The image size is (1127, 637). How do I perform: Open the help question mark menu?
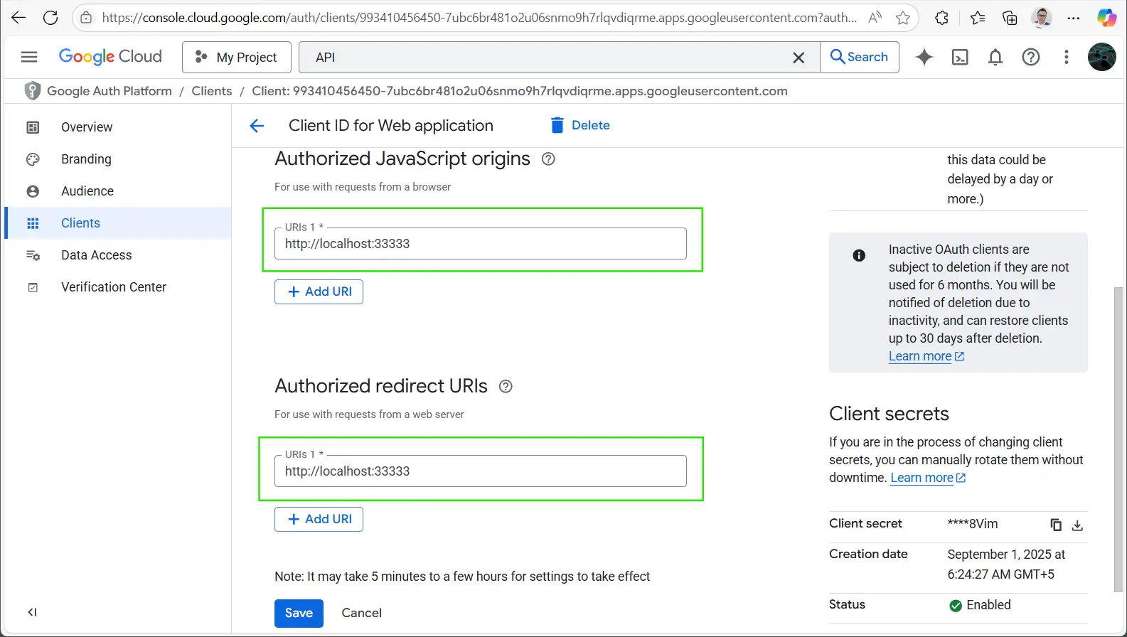click(1030, 57)
